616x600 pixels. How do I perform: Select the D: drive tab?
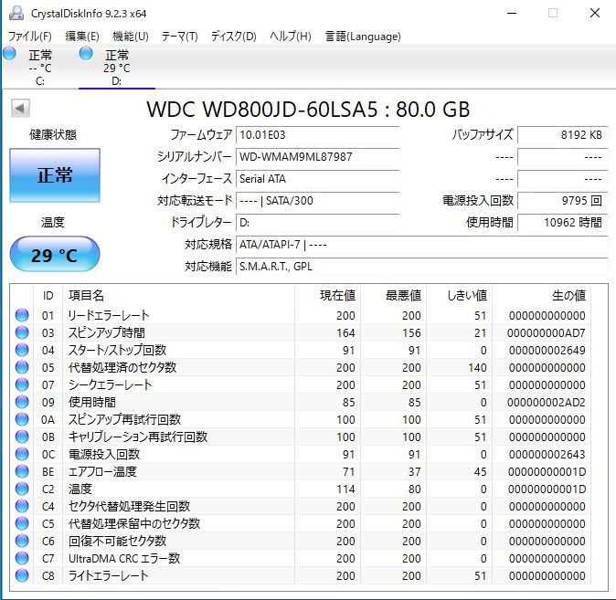tap(117, 68)
